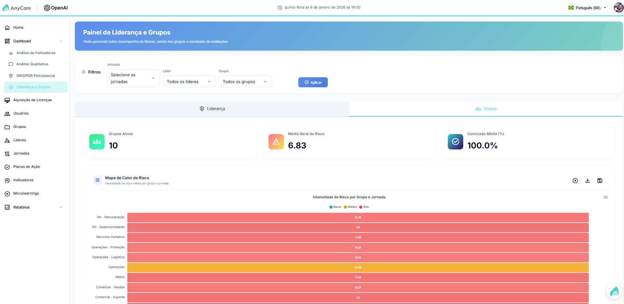Open chart hamburger menu
This screenshot has width=624, height=304.
pos(606,197)
